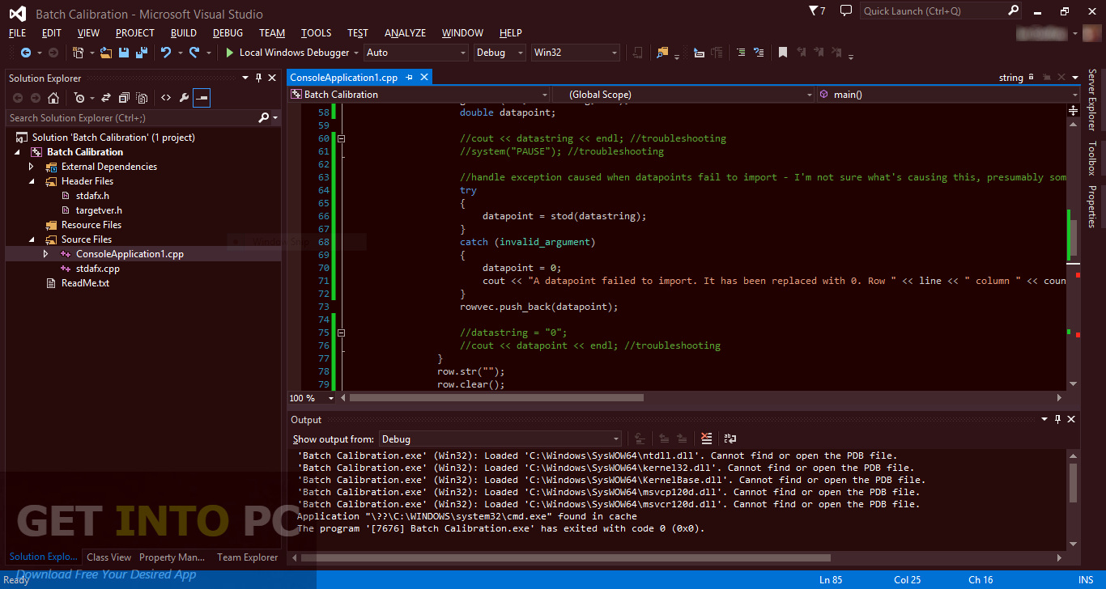This screenshot has height=589, width=1106.
Task: Open the Solution Configurations Debug dropdown
Action: 500,53
